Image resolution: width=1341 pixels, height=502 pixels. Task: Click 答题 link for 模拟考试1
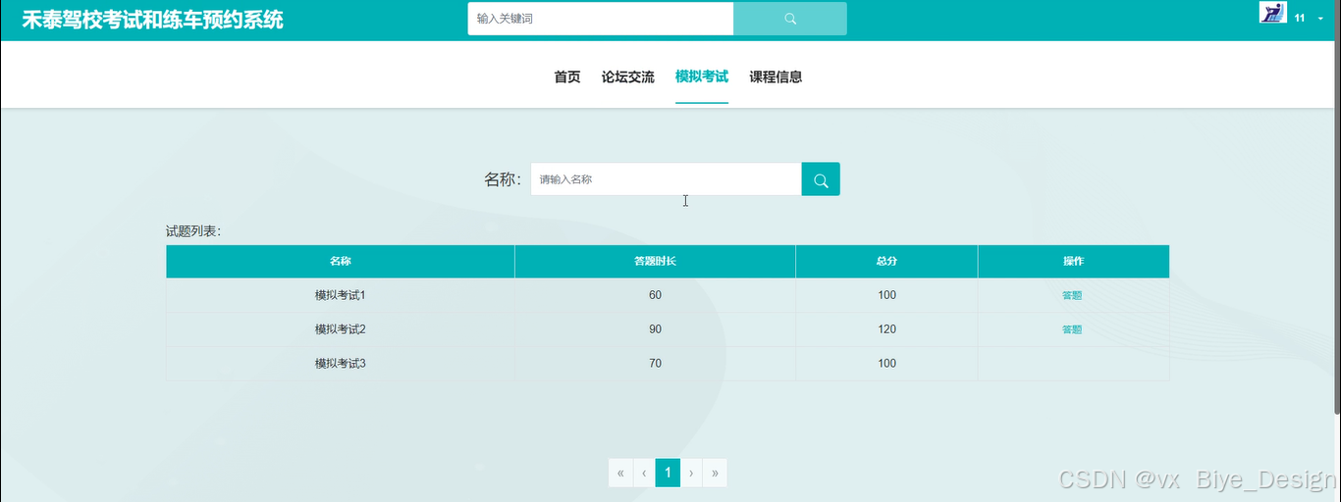[1072, 295]
